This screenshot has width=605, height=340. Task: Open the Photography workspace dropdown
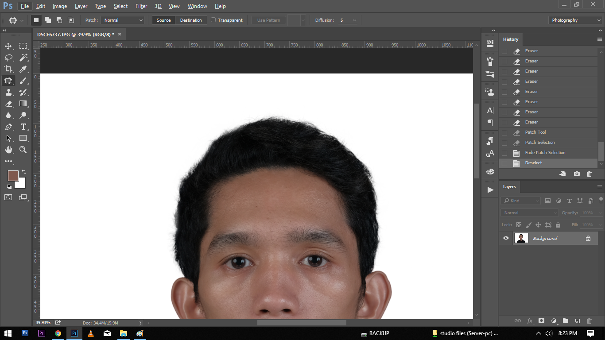point(575,20)
